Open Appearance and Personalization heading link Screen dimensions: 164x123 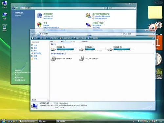[x=98, y=23]
